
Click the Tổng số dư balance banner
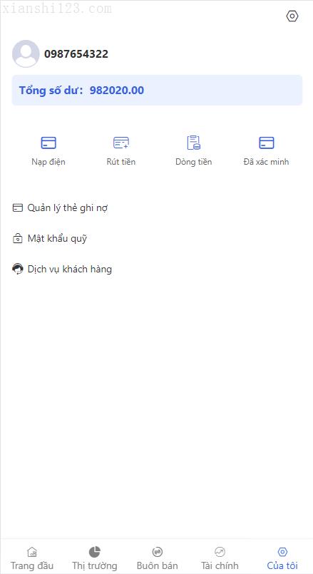(x=157, y=90)
